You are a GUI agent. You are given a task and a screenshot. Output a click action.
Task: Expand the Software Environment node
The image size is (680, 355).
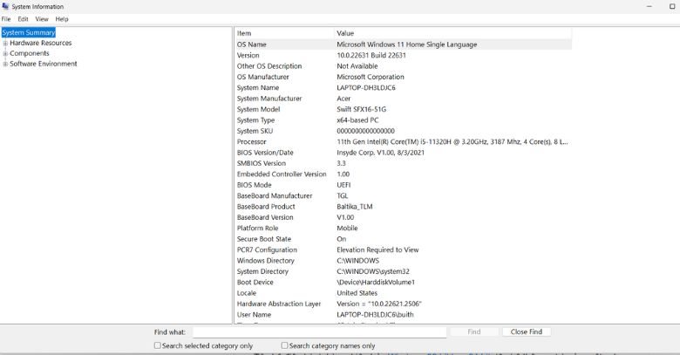click(x=5, y=64)
